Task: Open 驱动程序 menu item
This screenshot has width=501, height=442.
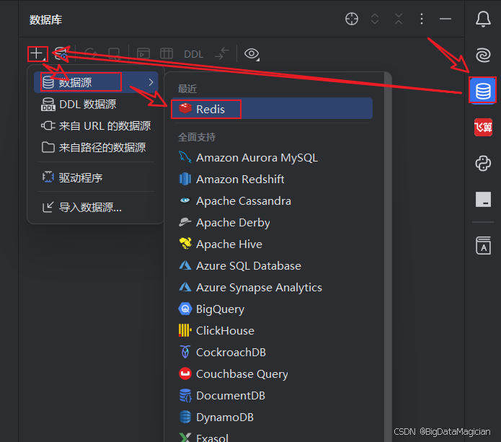Action: [96, 177]
